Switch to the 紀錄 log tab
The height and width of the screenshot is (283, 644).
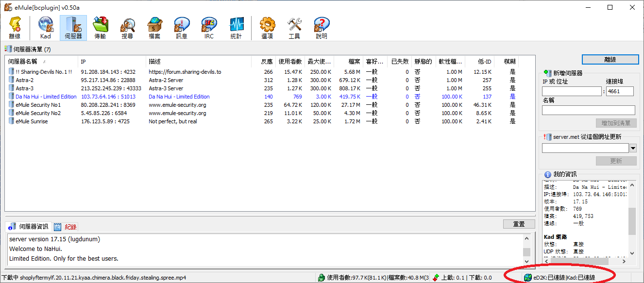[65, 227]
